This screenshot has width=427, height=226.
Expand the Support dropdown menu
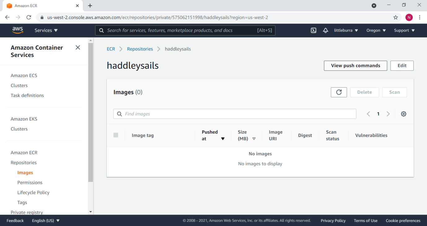[404, 30]
